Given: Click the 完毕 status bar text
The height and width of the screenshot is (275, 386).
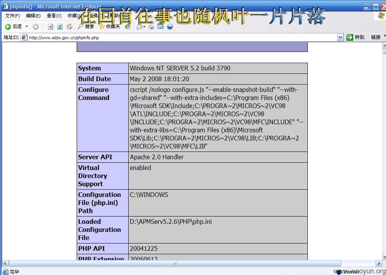Looking at the screenshot, I should coord(14,272).
